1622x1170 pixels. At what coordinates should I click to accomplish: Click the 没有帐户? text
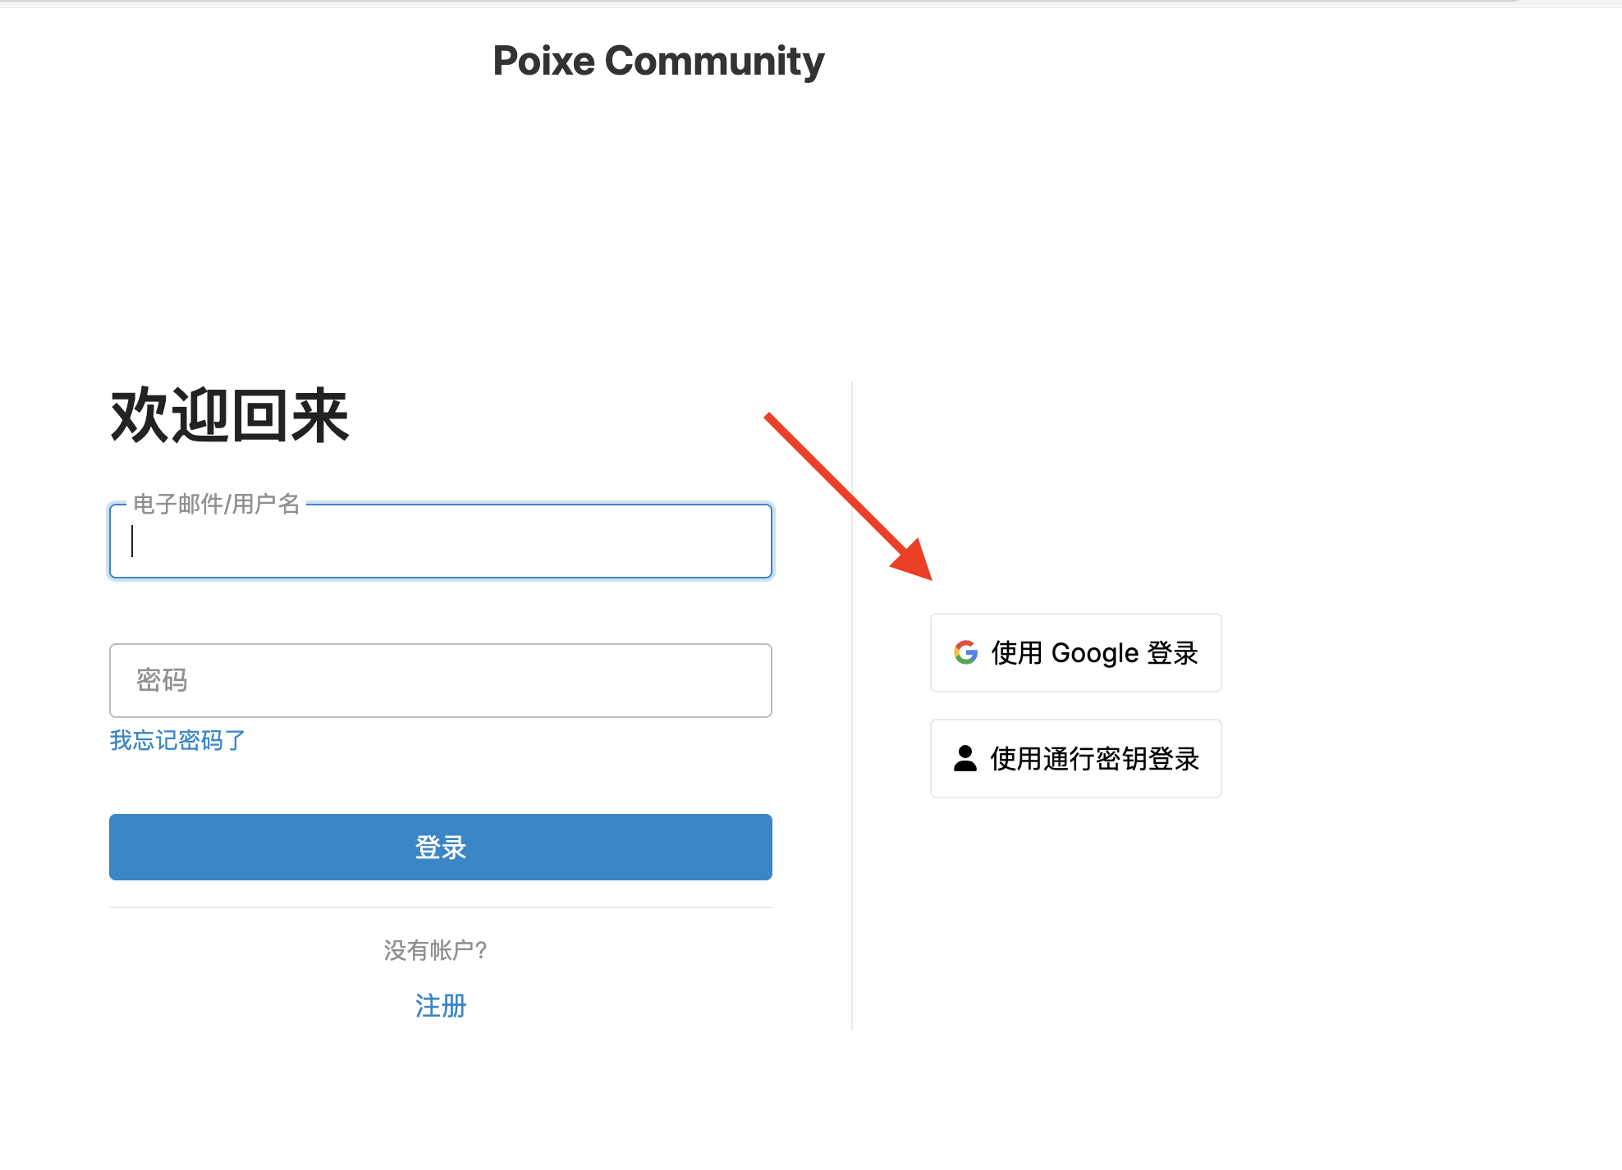click(435, 950)
